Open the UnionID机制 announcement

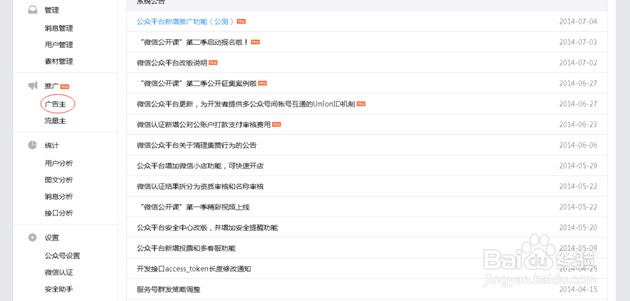(x=246, y=104)
